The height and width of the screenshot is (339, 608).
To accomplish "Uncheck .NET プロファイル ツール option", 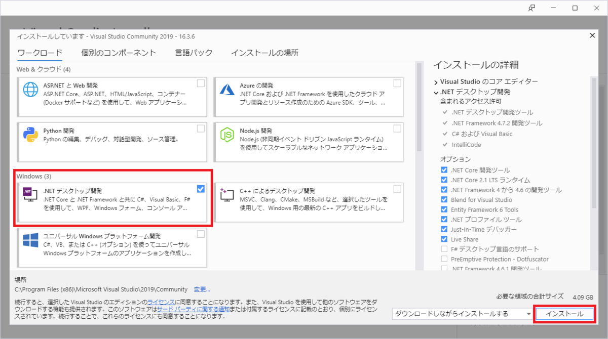I will [x=444, y=220].
